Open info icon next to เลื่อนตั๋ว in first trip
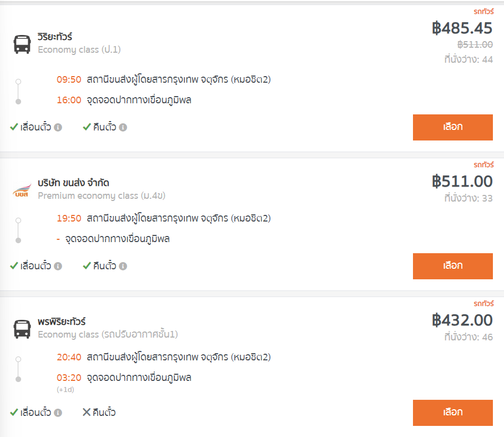 tap(58, 128)
